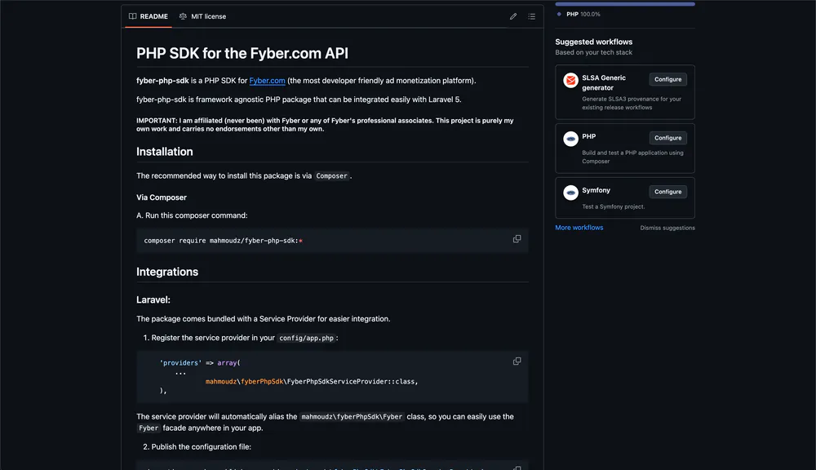
Task: Open More workflows
Action: (579, 227)
